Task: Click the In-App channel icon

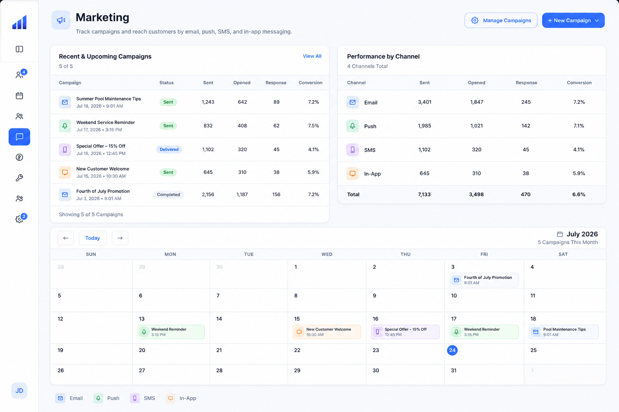Action: click(353, 173)
